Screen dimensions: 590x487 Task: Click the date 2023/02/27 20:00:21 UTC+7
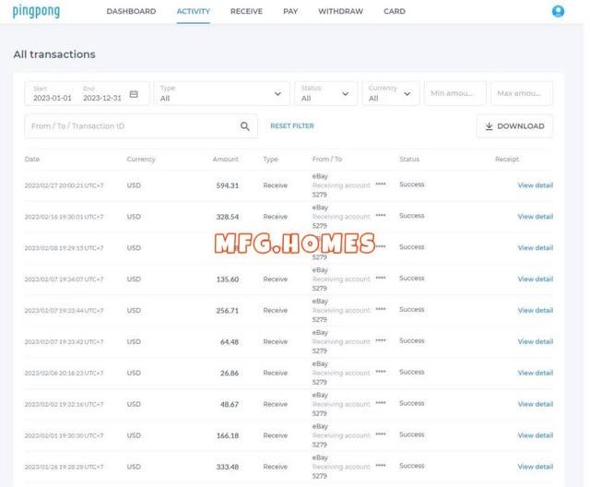(64, 185)
